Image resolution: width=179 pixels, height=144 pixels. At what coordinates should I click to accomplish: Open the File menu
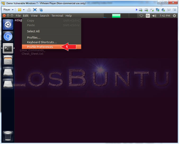point(18,16)
